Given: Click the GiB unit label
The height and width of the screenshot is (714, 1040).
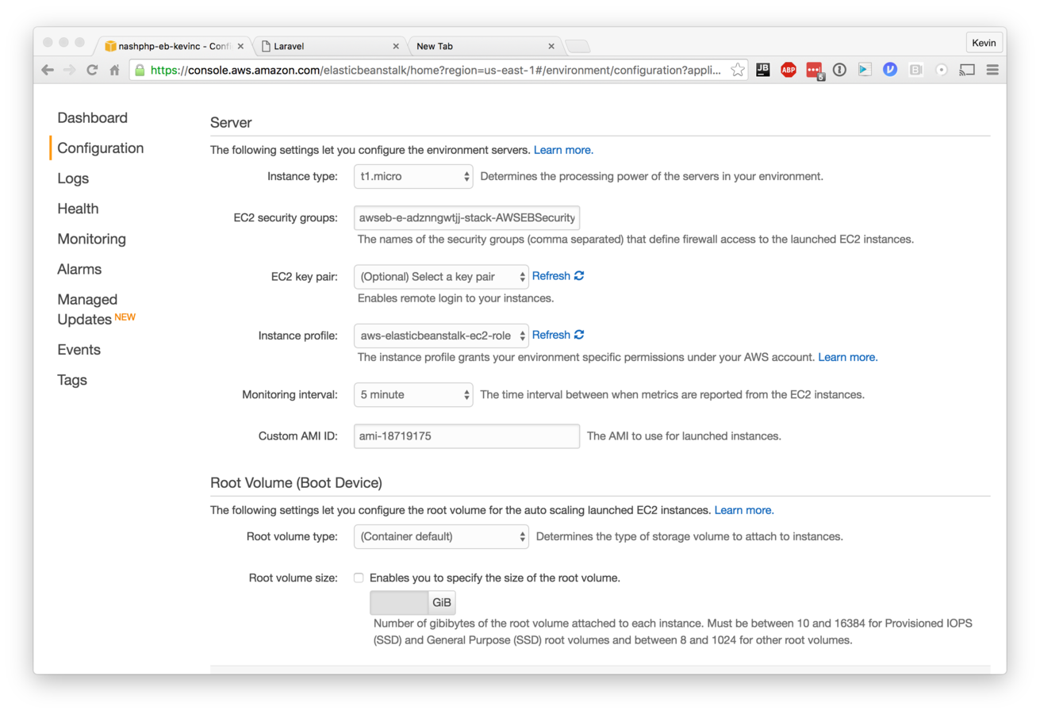Looking at the screenshot, I should pos(442,603).
